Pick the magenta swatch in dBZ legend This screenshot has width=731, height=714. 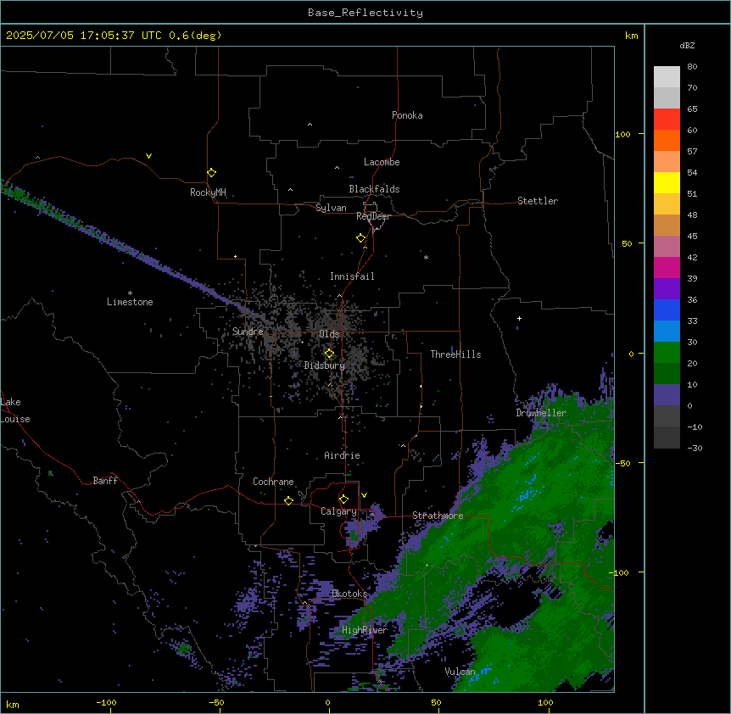667,267
